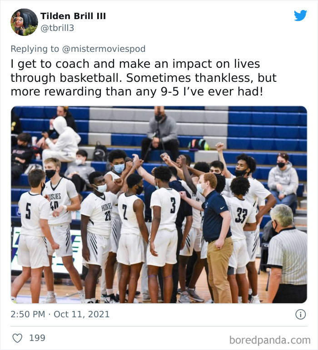318x350 pixels.
Task: Click the boredpanda.com watermark
Action: pyautogui.click(x=270, y=340)
